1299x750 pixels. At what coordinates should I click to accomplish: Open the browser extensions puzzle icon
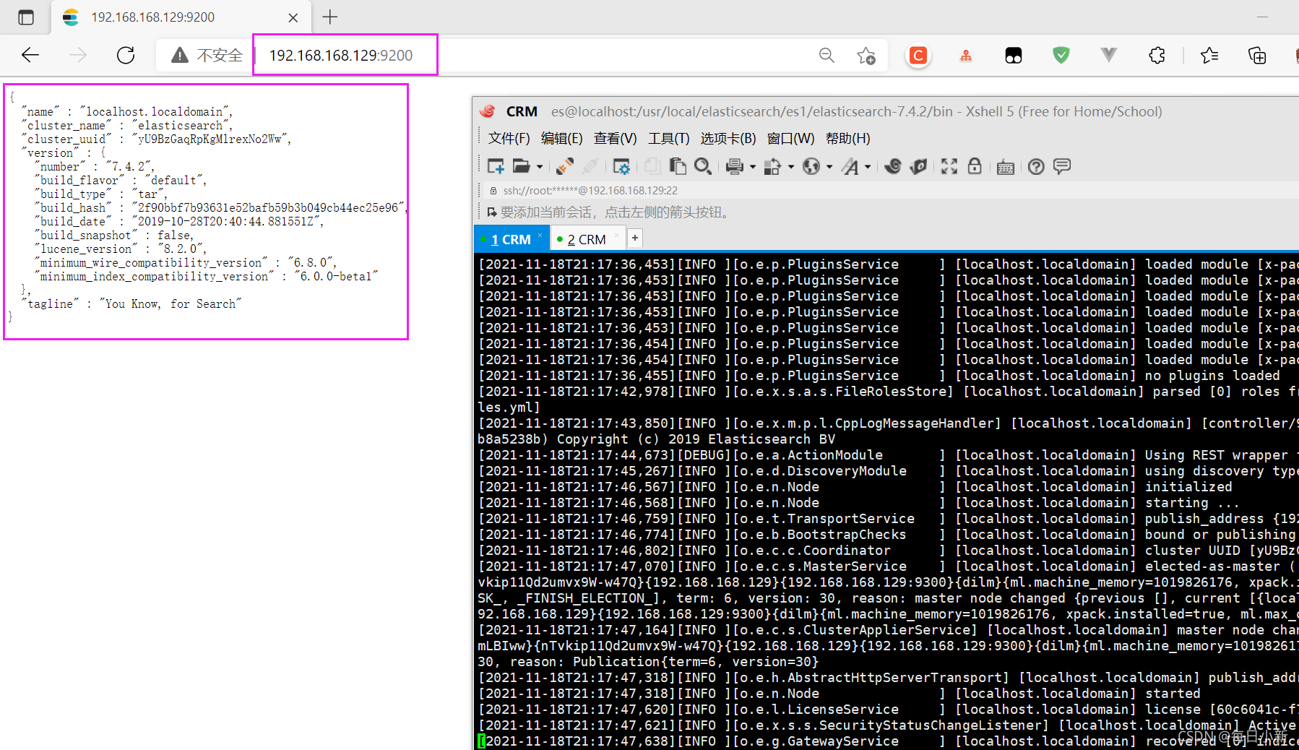pyautogui.click(x=1157, y=55)
